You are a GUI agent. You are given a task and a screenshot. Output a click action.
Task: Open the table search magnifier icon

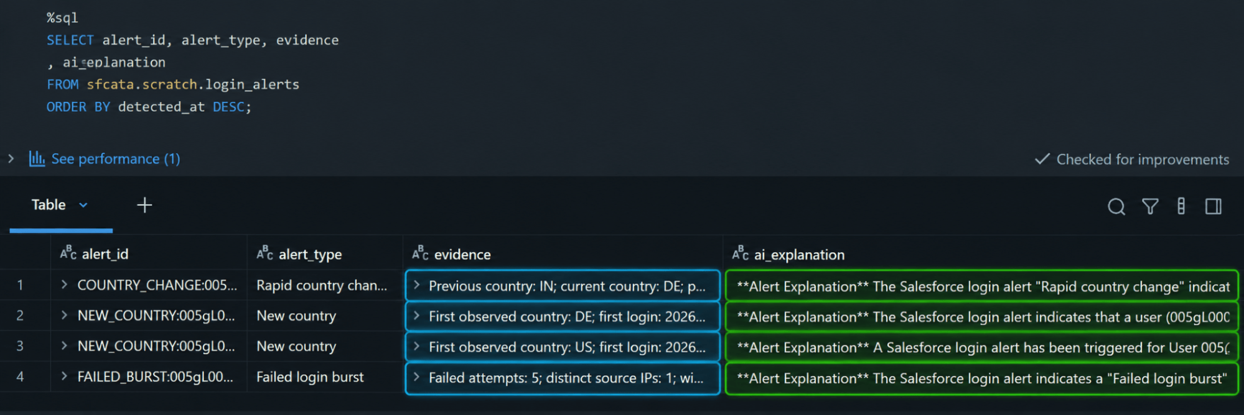(x=1116, y=206)
